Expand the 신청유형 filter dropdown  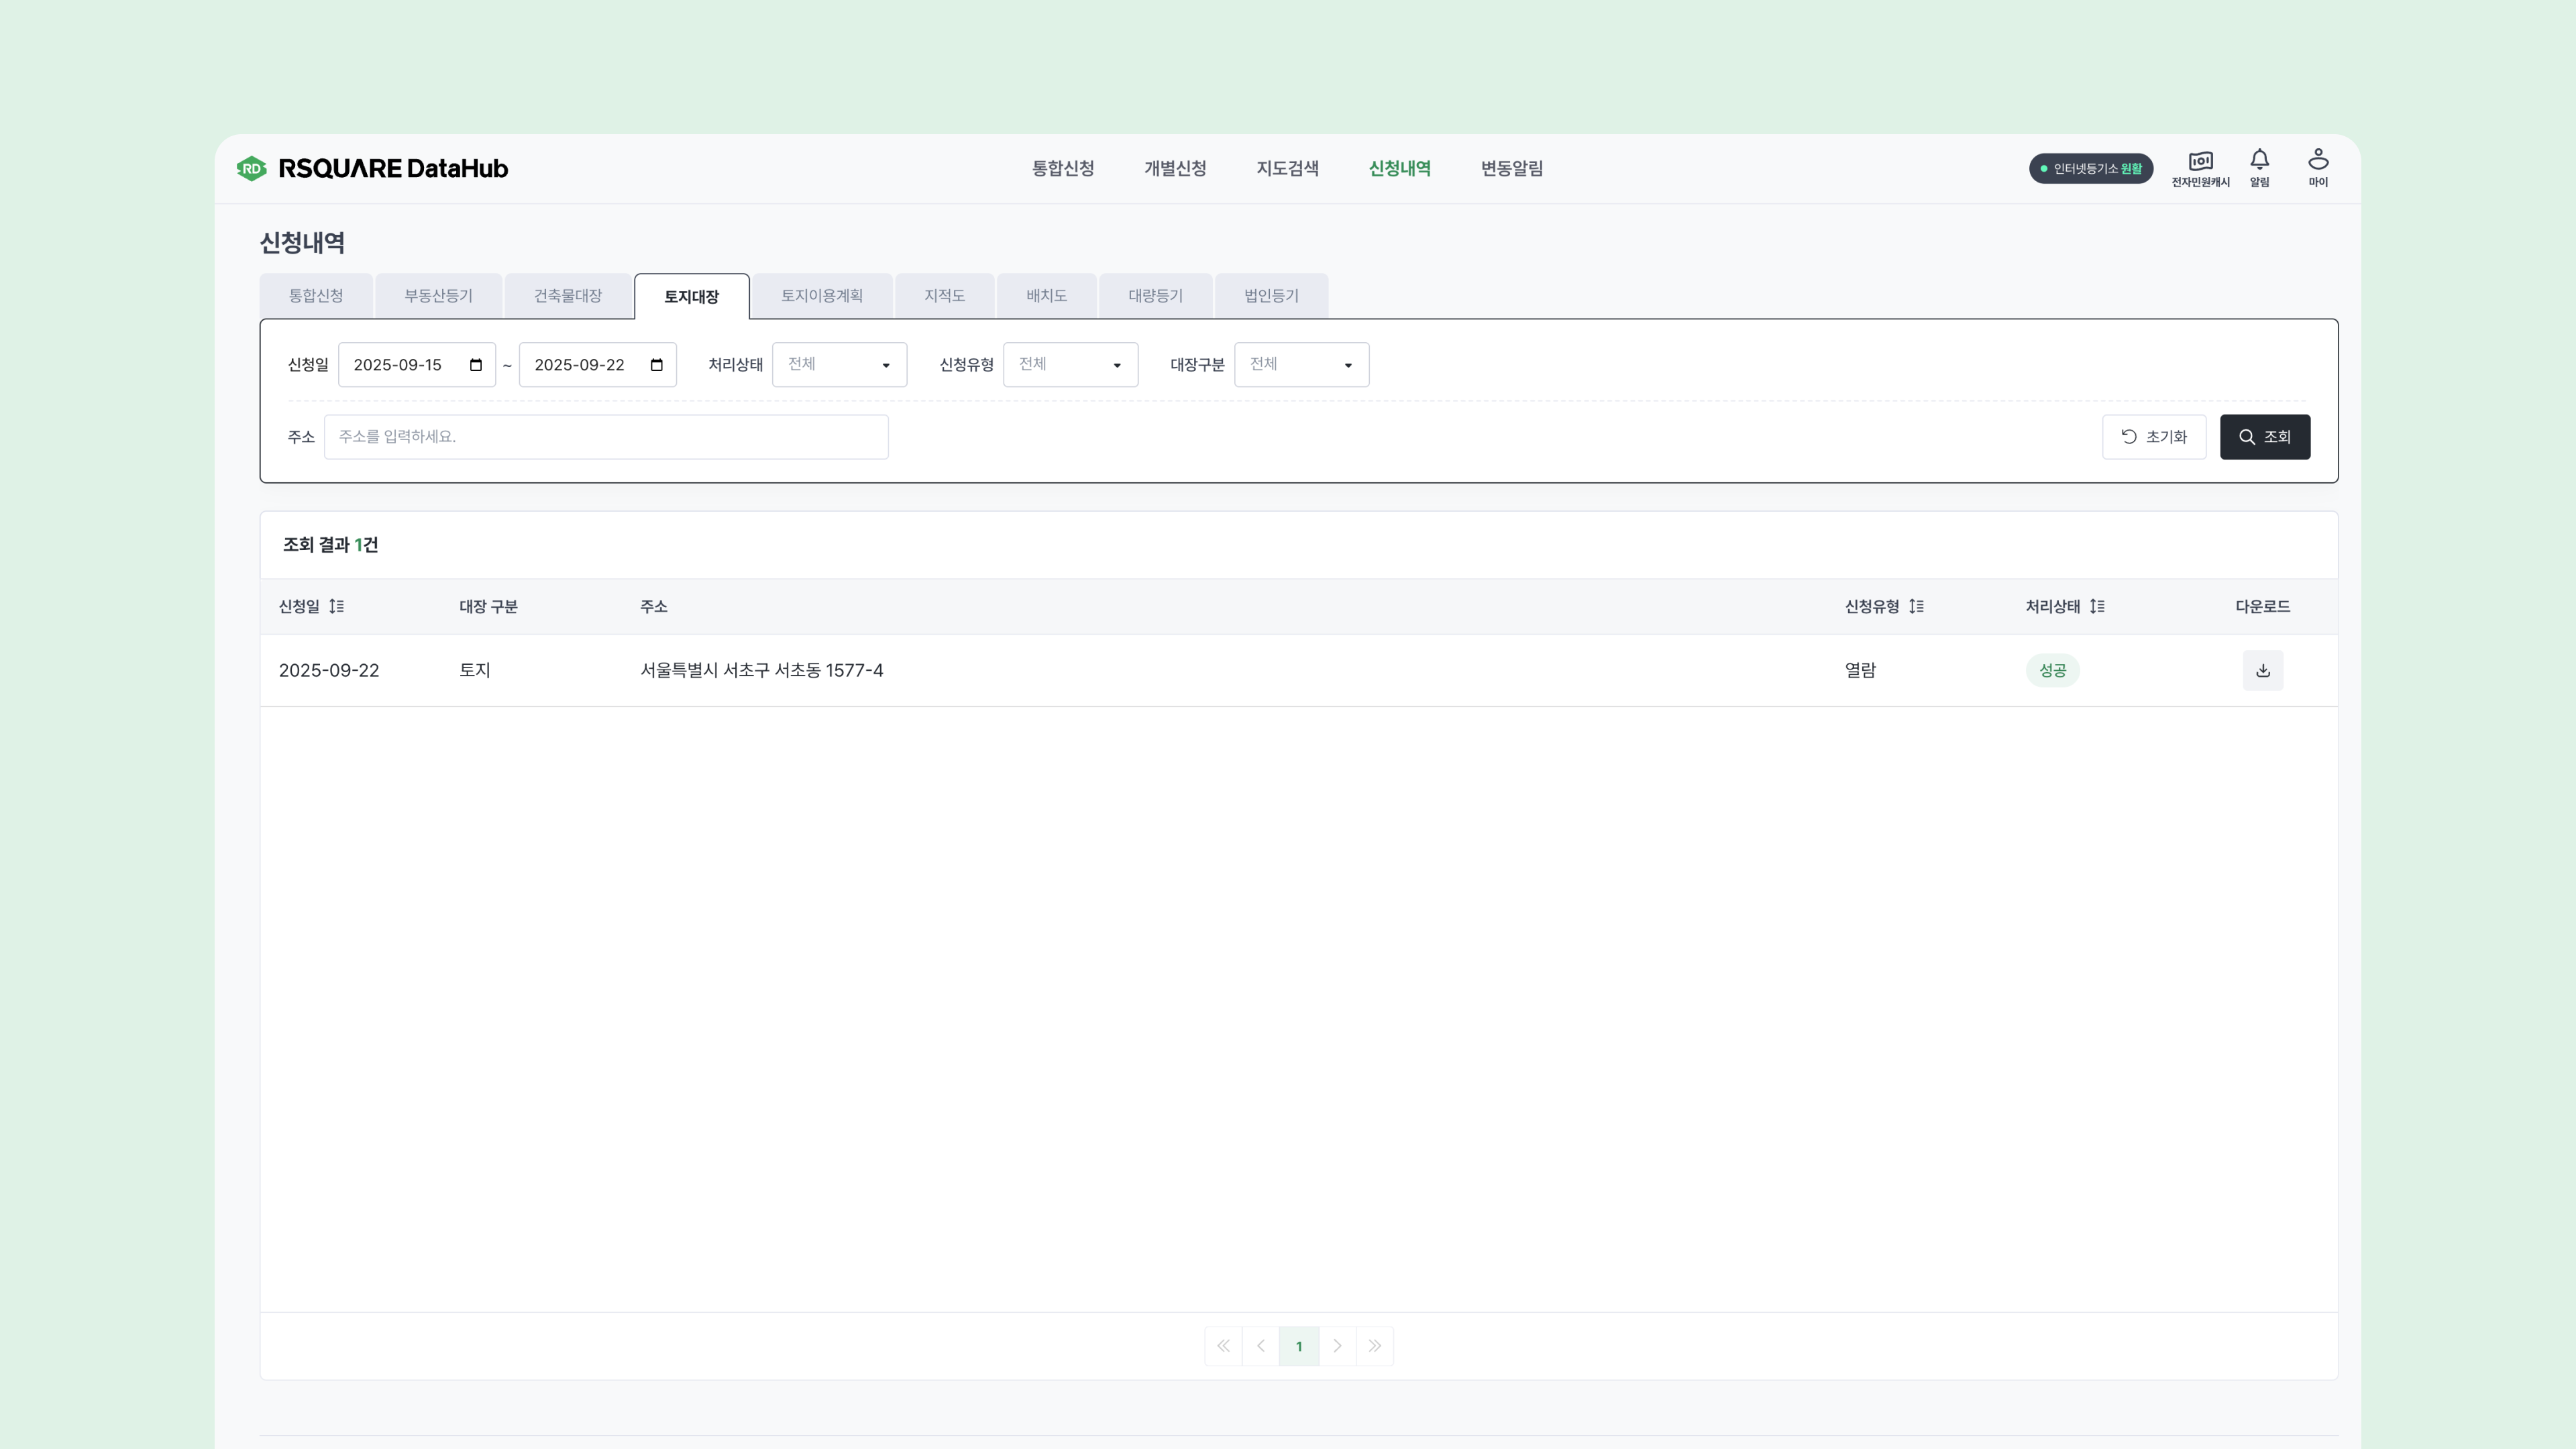(1070, 365)
